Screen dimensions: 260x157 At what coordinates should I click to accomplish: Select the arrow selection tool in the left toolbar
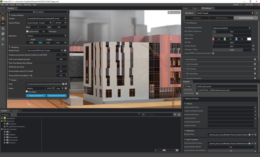(3, 18)
